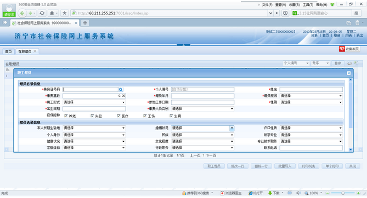Uncheck the 失业 insurance checkbox
The height and width of the screenshot is (198, 367).
92,116
